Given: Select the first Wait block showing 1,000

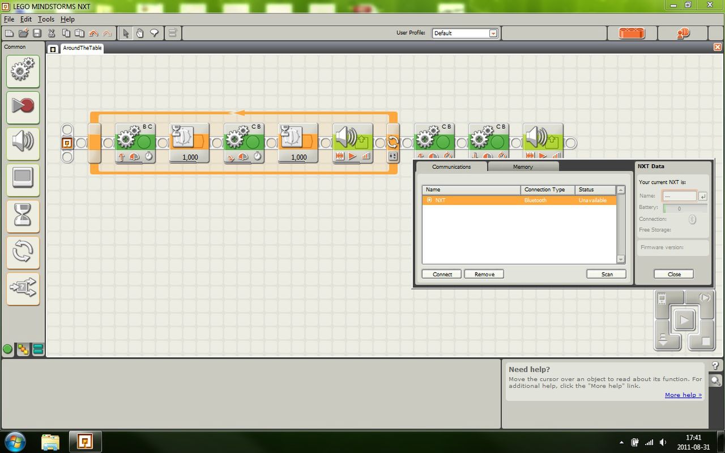Looking at the screenshot, I should tap(190, 143).
